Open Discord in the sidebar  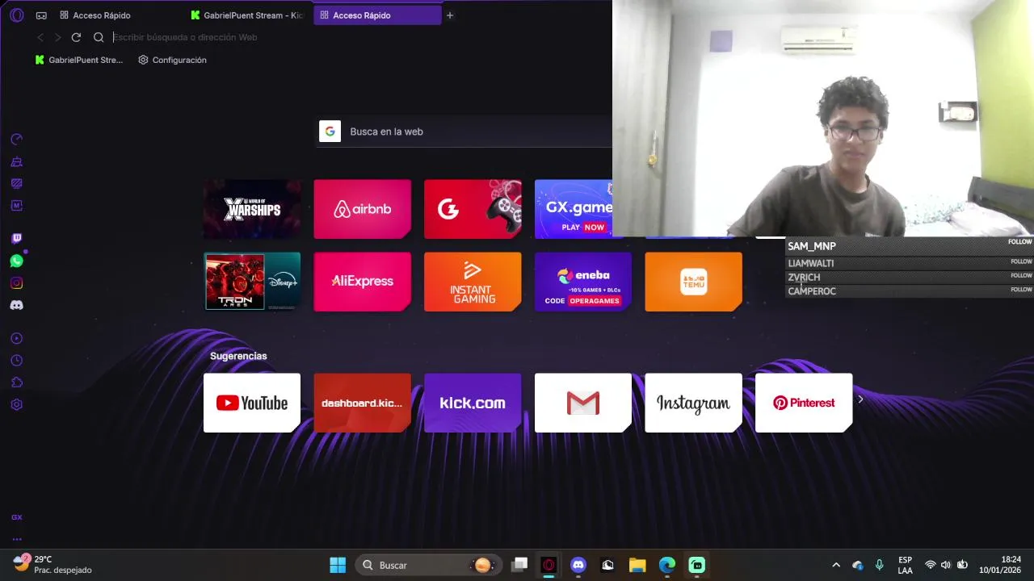coord(16,305)
